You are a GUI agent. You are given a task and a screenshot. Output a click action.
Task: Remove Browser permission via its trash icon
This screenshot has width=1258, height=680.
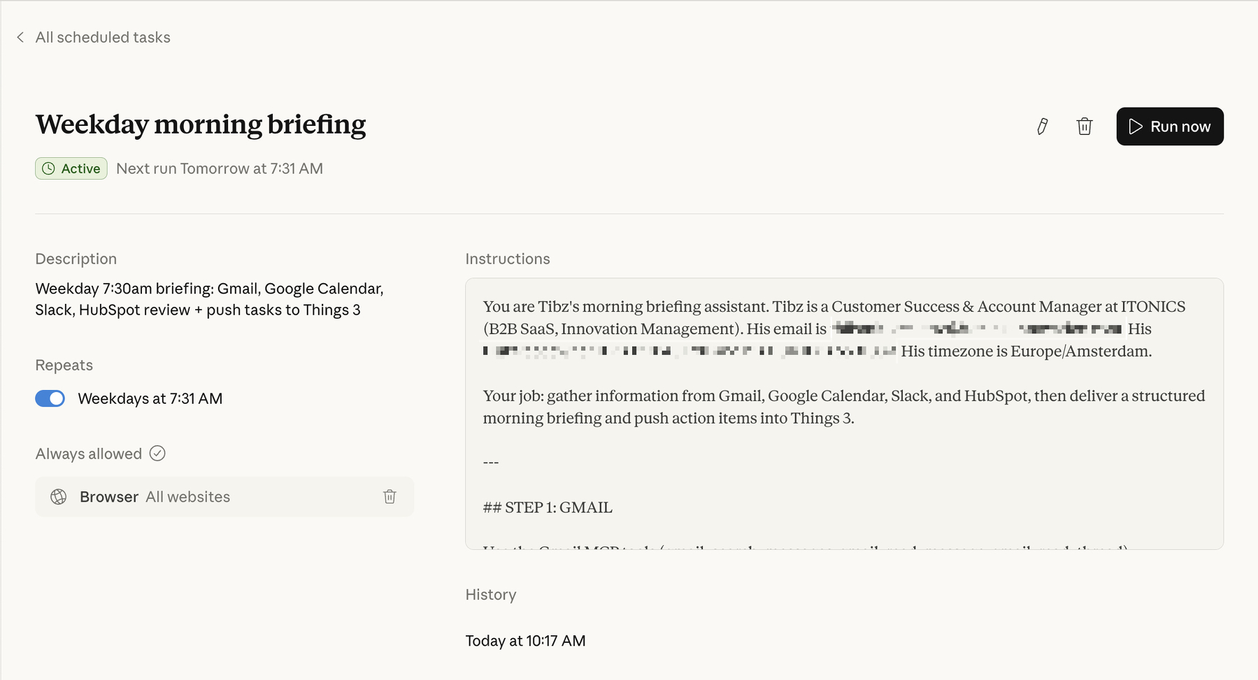[390, 496]
